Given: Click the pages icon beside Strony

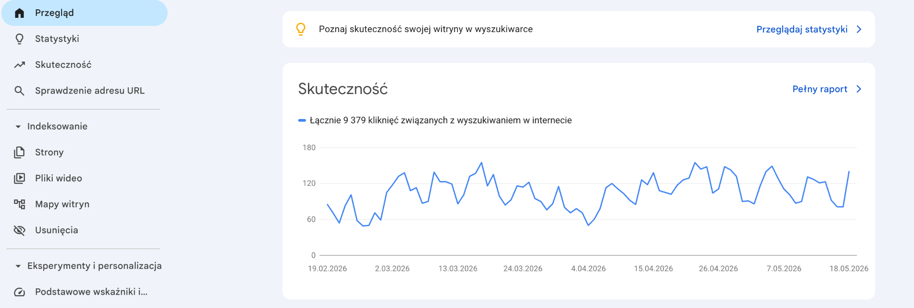Looking at the screenshot, I should 19,152.
